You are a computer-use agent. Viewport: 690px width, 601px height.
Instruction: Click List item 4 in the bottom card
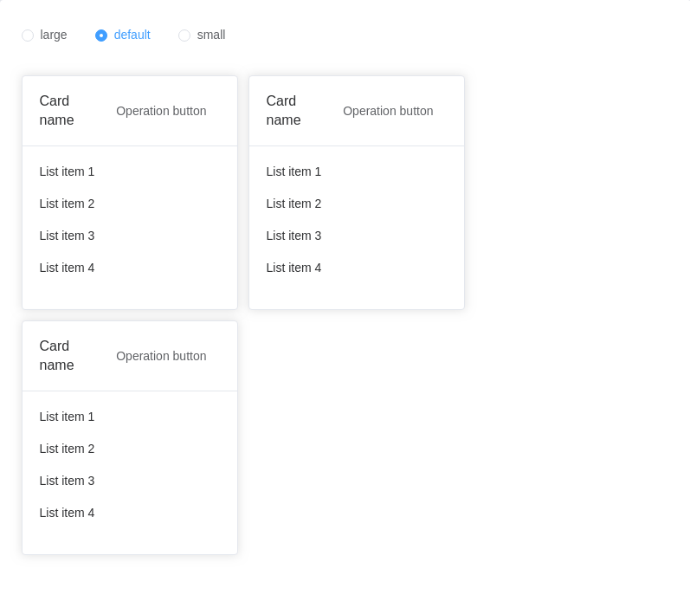tap(67, 513)
